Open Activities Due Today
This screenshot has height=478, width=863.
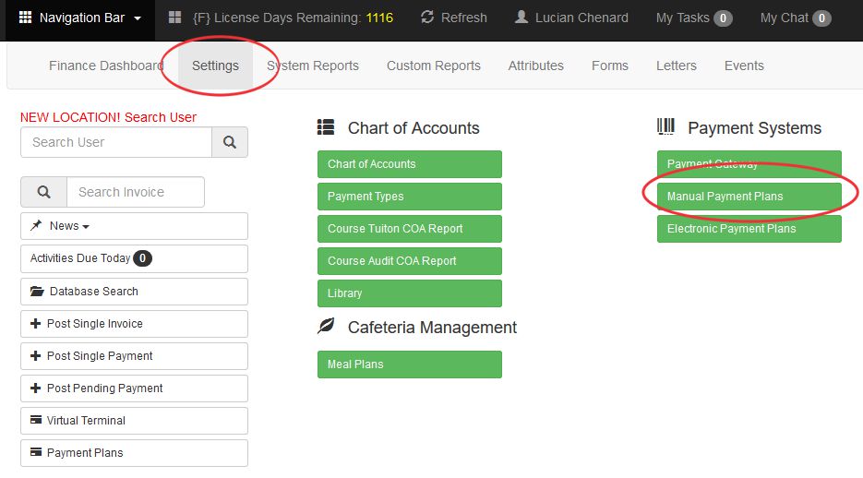tap(134, 258)
